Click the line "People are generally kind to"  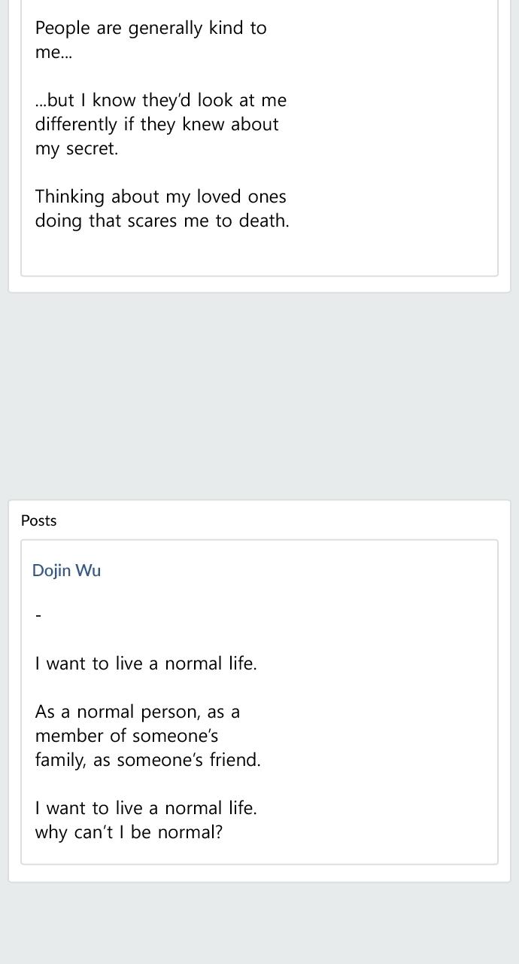[x=150, y=29]
